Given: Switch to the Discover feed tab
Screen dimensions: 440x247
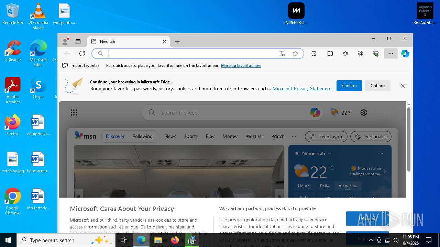Looking at the screenshot, I should (x=115, y=136).
